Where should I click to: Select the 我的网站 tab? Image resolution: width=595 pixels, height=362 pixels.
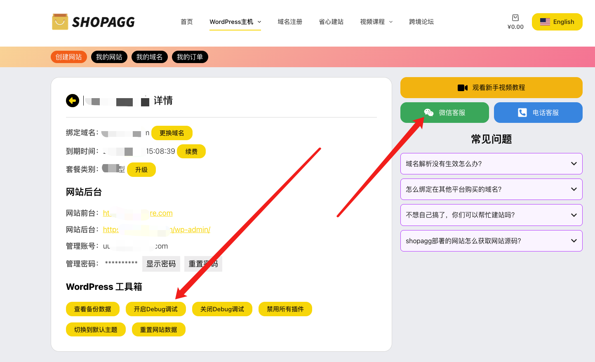109,57
